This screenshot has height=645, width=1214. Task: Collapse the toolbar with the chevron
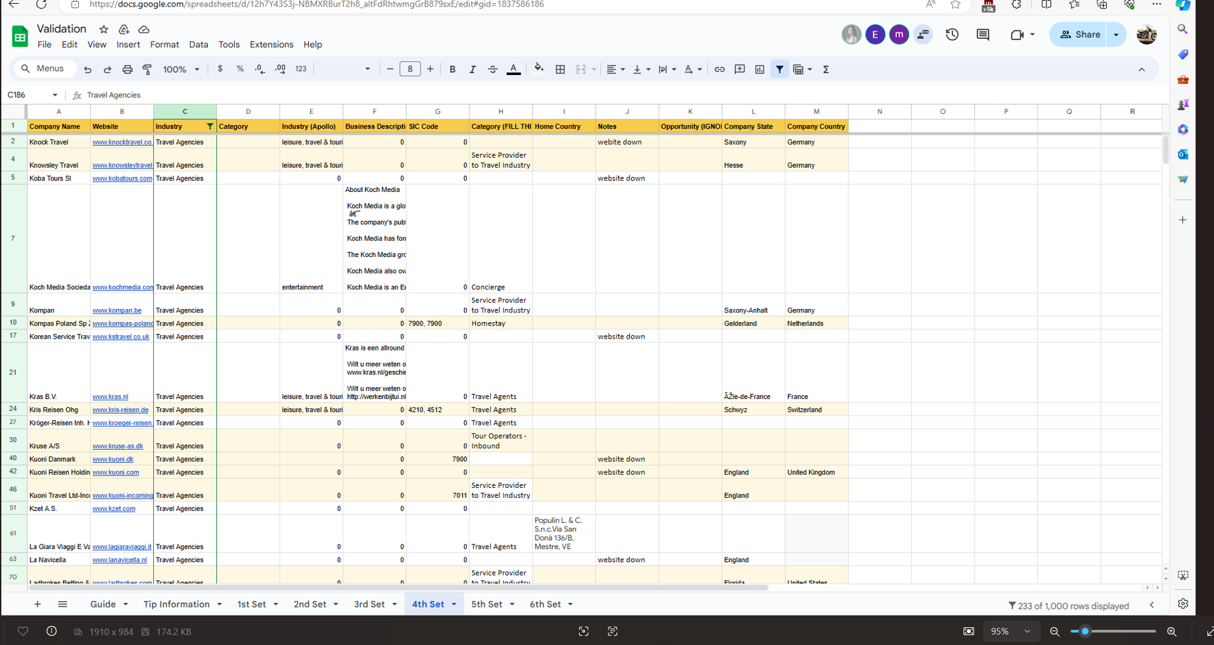coord(1142,70)
